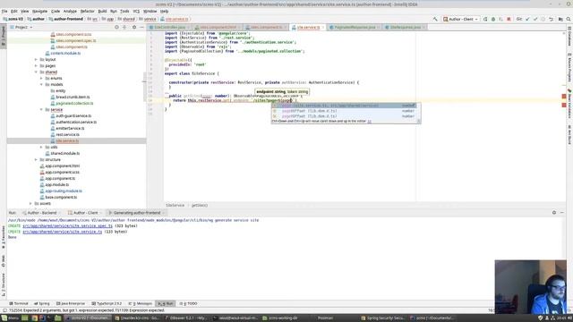Image resolution: width=573 pixels, height=322 pixels.
Task: Click the collapse all icon in Project panel
Action: click(x=124, y=28)
